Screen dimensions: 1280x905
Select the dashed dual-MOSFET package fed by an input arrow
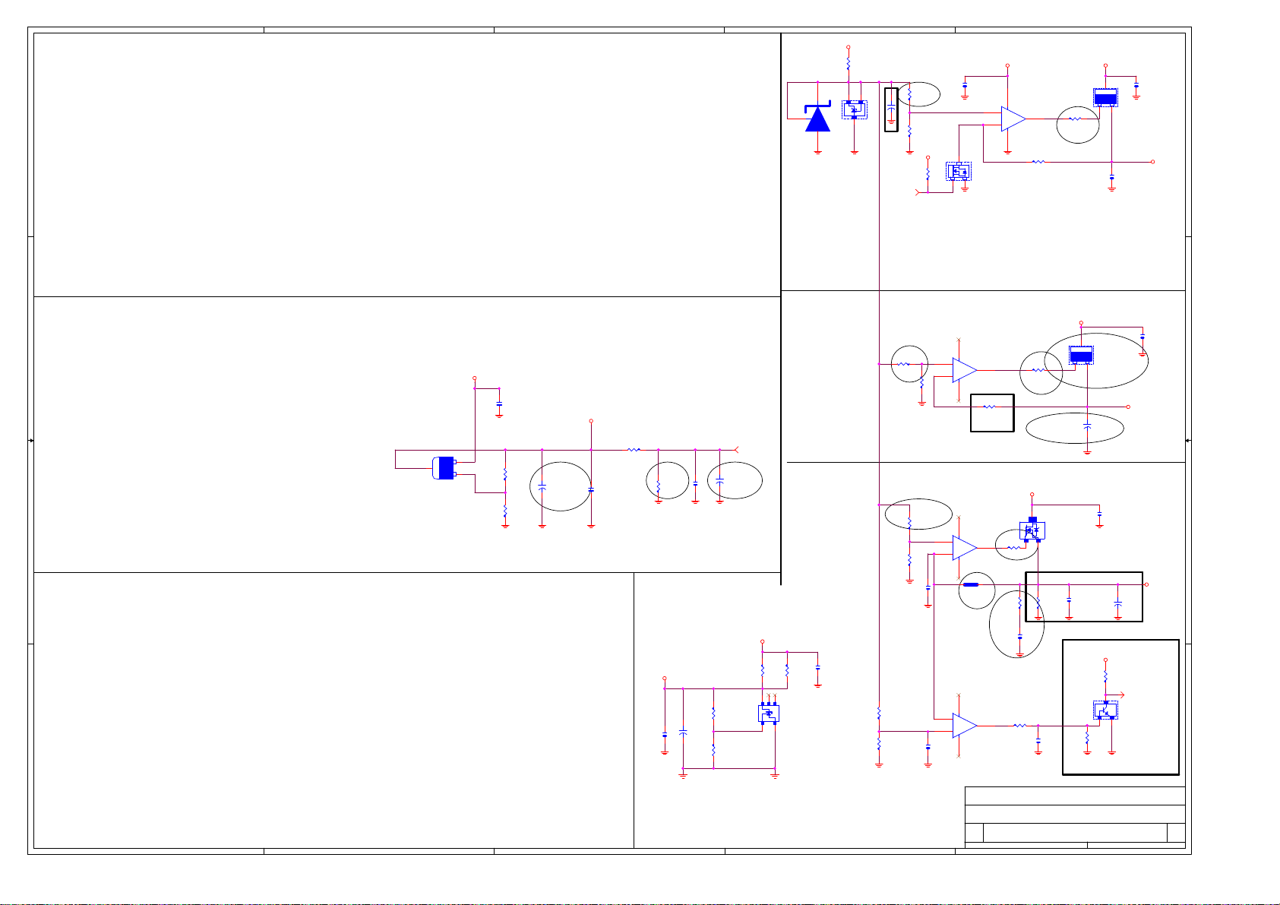click(959, 171)
